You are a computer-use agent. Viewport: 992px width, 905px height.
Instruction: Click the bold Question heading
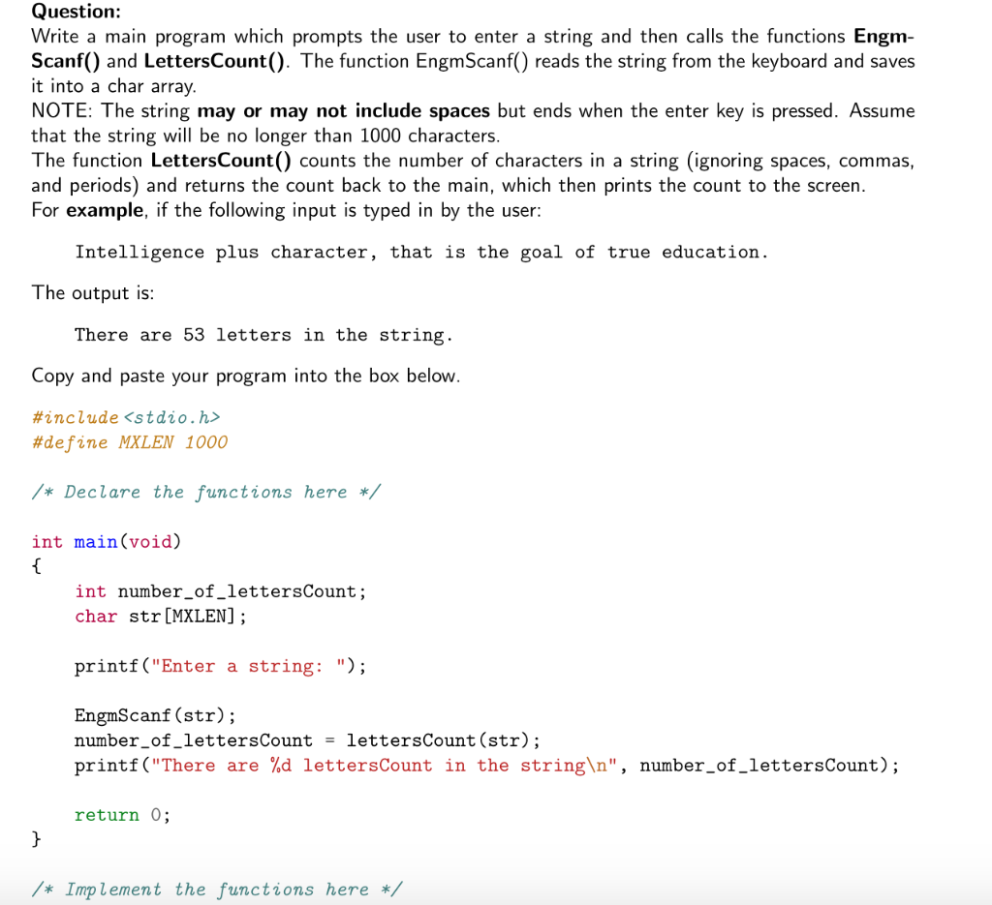tap(76, 12)
